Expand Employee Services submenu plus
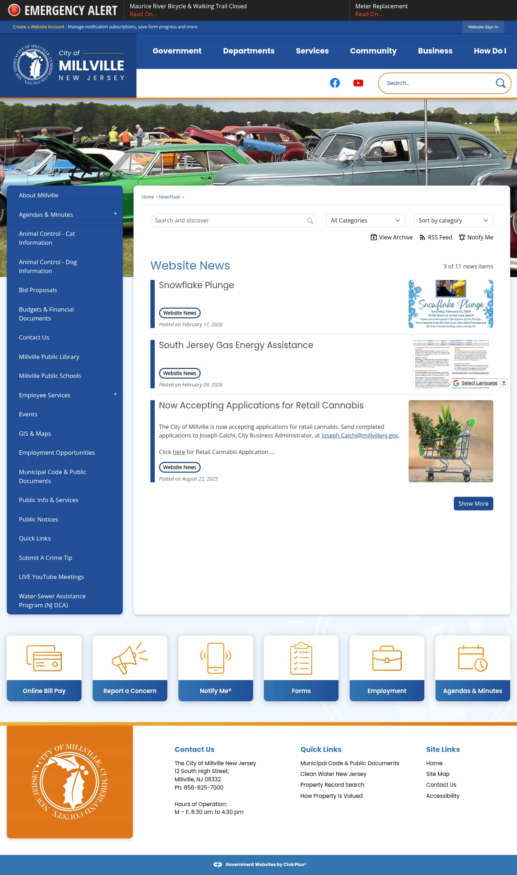Viewport: 517px width, 875px height. click(x=115, y=394)
